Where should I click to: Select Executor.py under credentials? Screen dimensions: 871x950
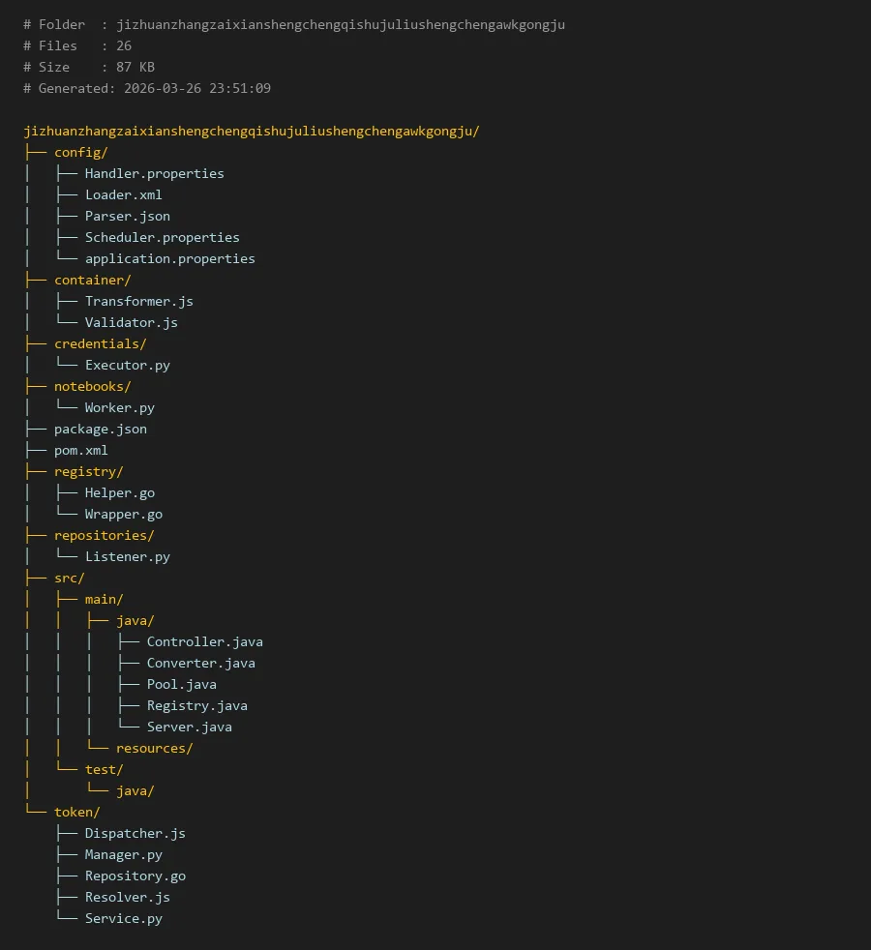coord(127,365)
